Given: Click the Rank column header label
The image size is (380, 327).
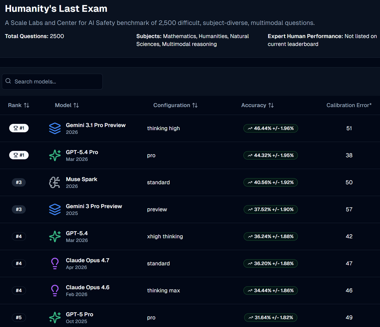Looking at the screenshot, I should click(15, 105).
